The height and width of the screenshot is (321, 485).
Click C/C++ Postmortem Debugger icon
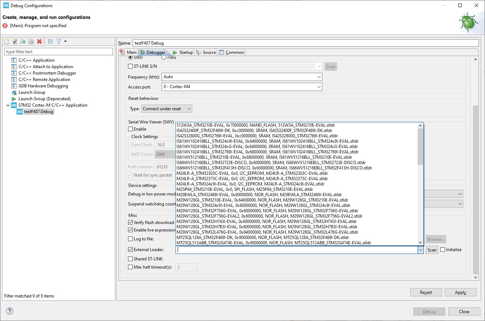tap(14, 73)
